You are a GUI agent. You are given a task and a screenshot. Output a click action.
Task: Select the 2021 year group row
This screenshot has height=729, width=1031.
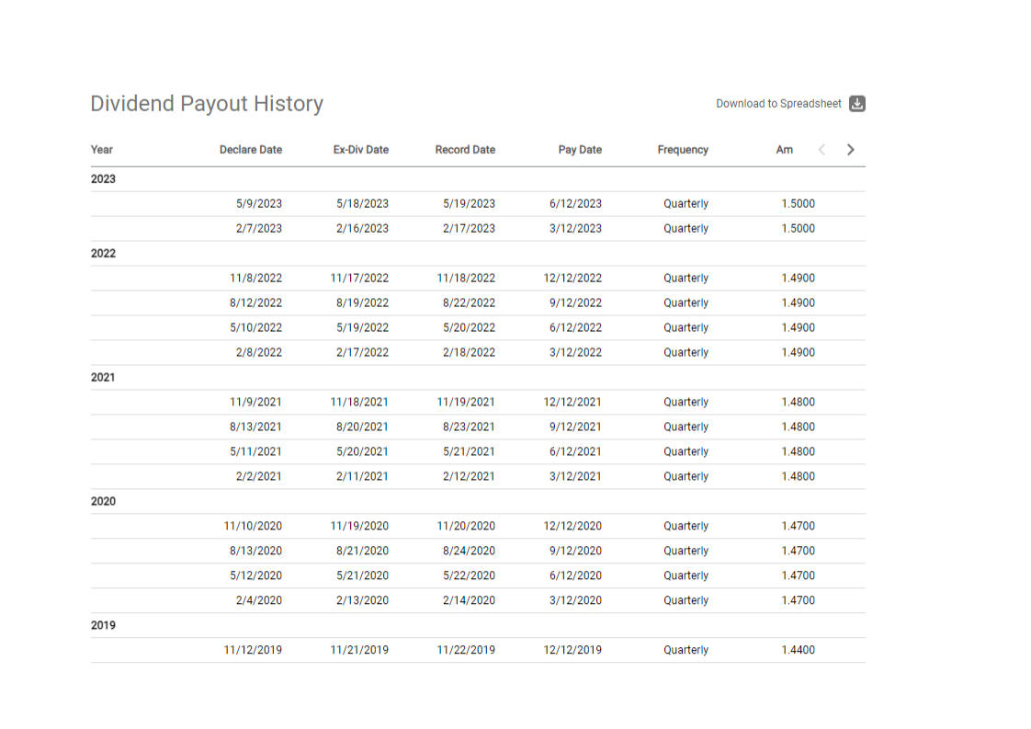click(x=478, y=377)
